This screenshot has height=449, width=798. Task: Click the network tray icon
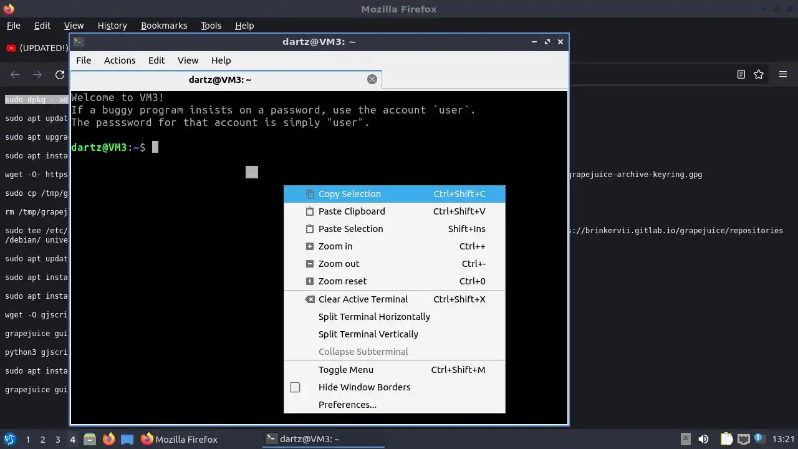743,439
